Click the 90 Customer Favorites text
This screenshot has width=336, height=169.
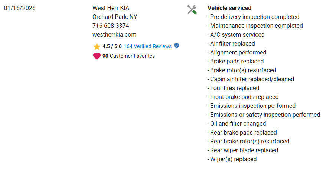[128, 56]
